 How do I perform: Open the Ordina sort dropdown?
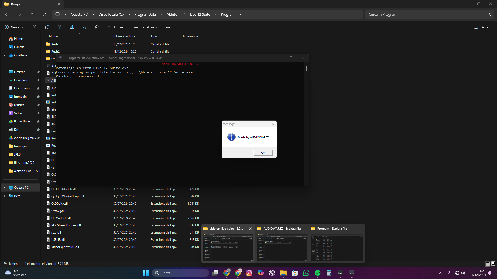pos(118,27)
